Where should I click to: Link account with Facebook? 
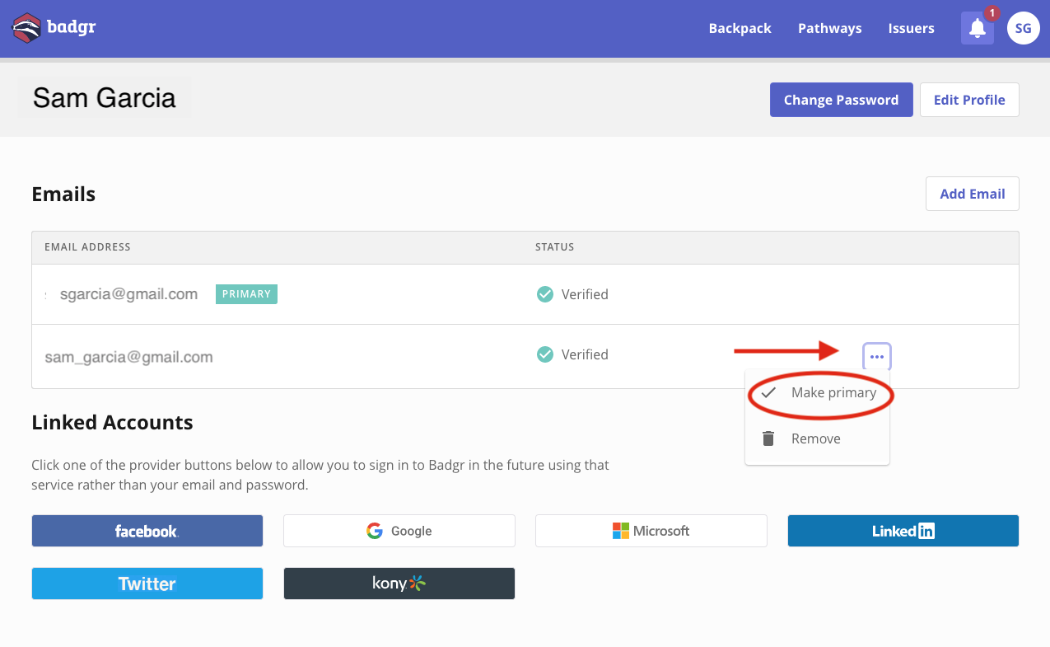pyautogui.click(x=147, y=531)
